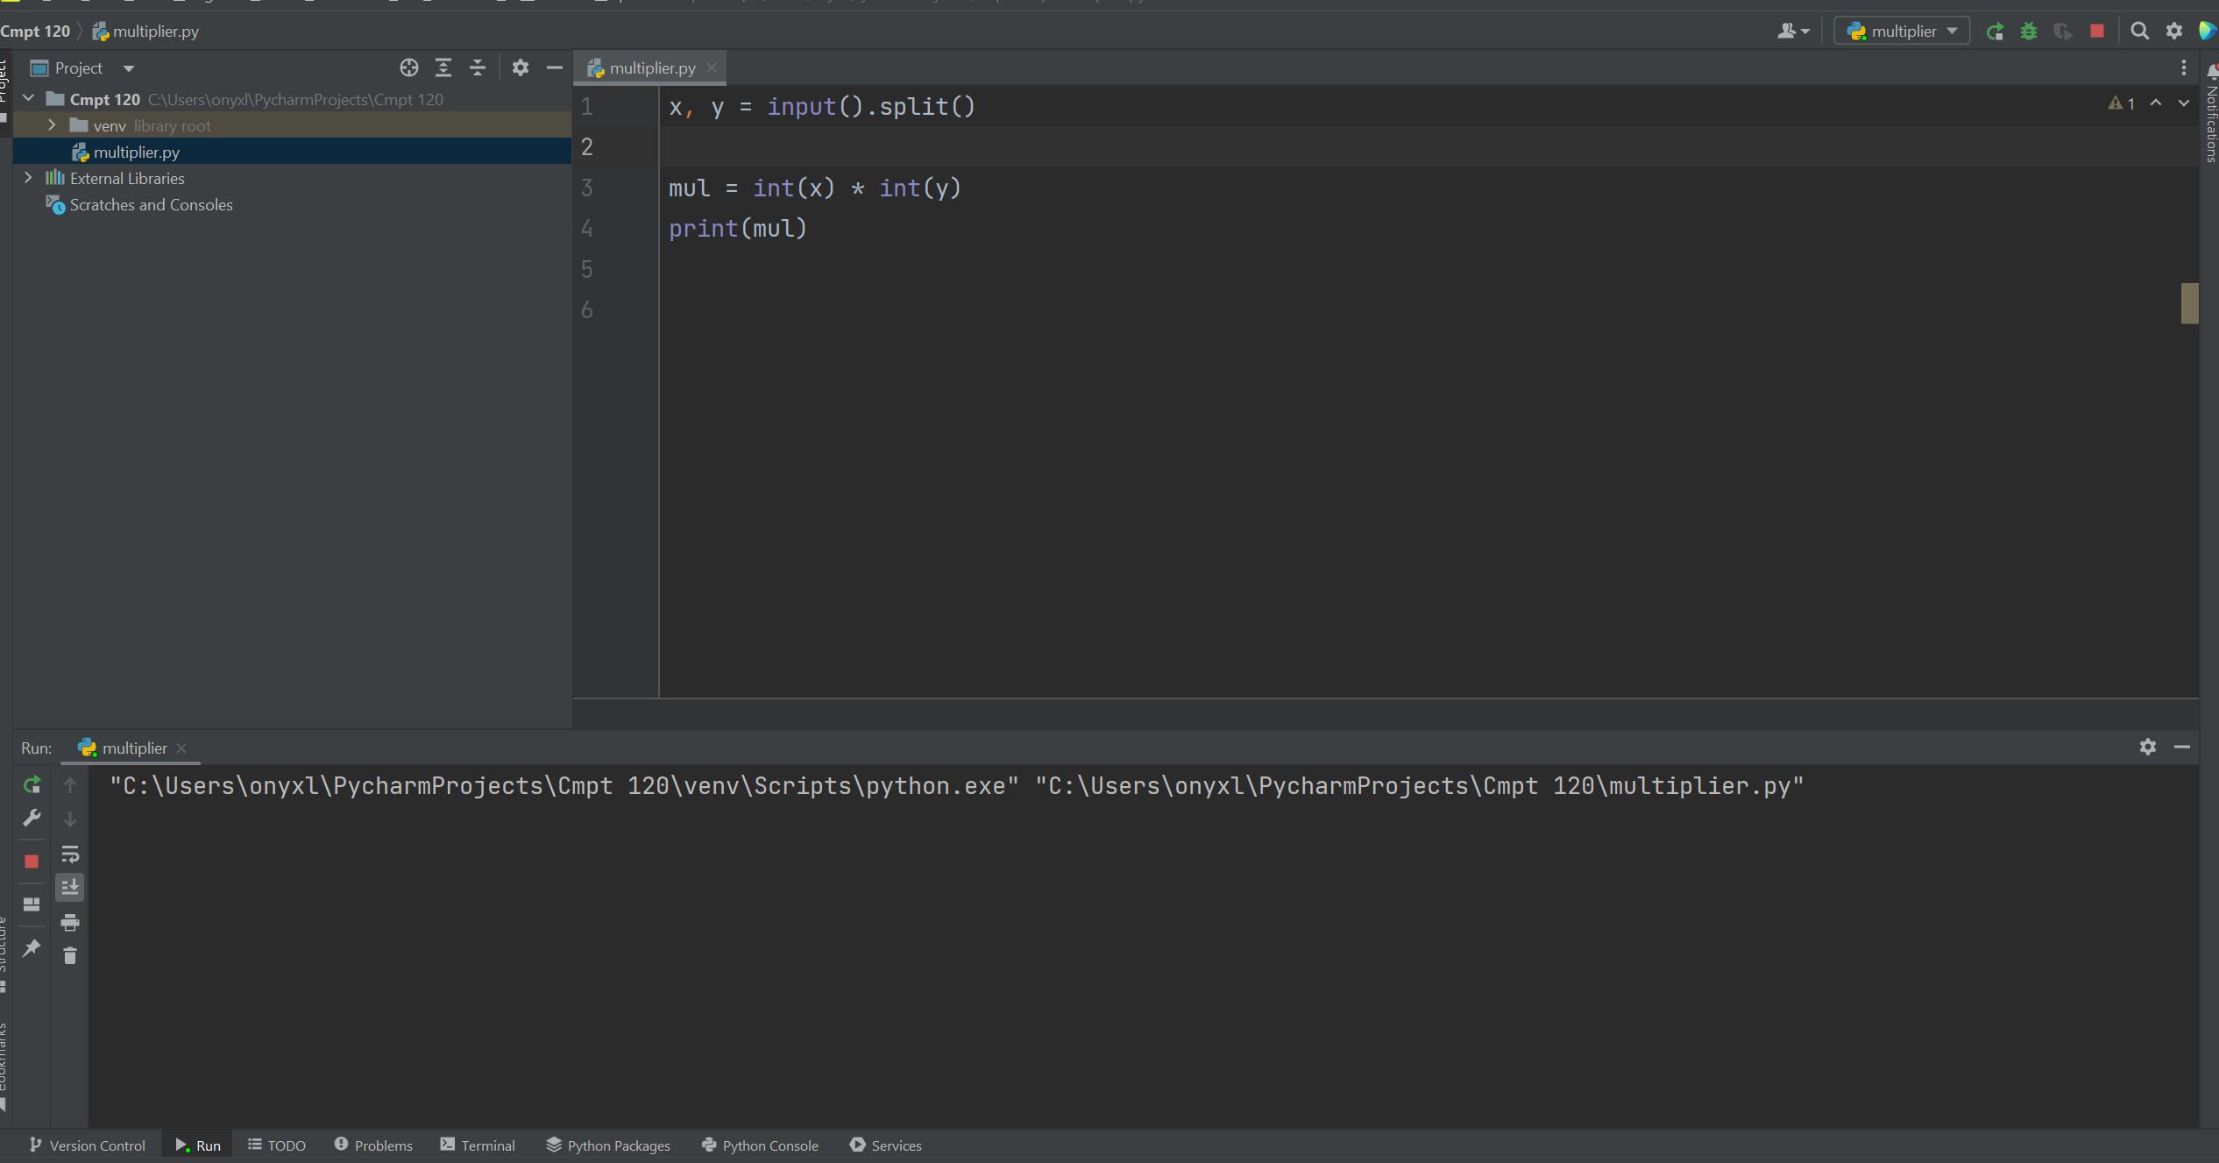Click the Rerun multiplier configuration icon

[32, 783]
